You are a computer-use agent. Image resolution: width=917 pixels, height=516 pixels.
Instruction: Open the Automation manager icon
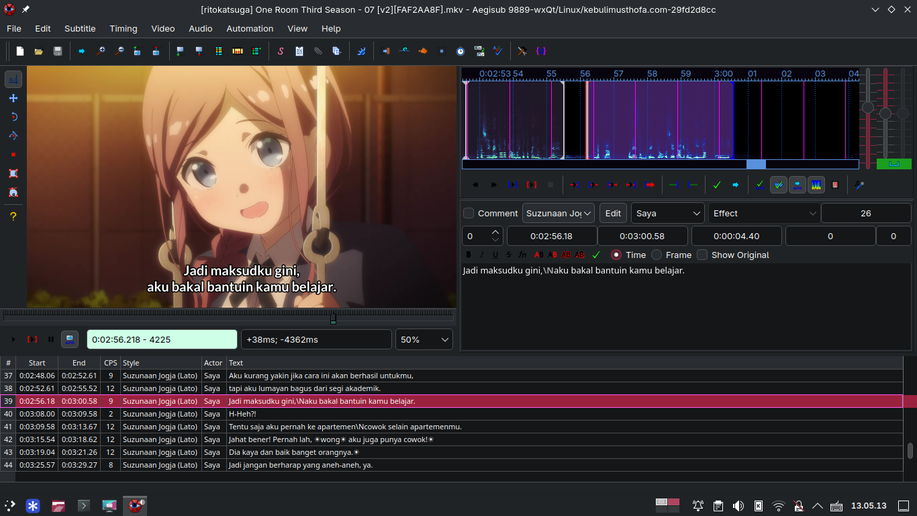[361, 51]
